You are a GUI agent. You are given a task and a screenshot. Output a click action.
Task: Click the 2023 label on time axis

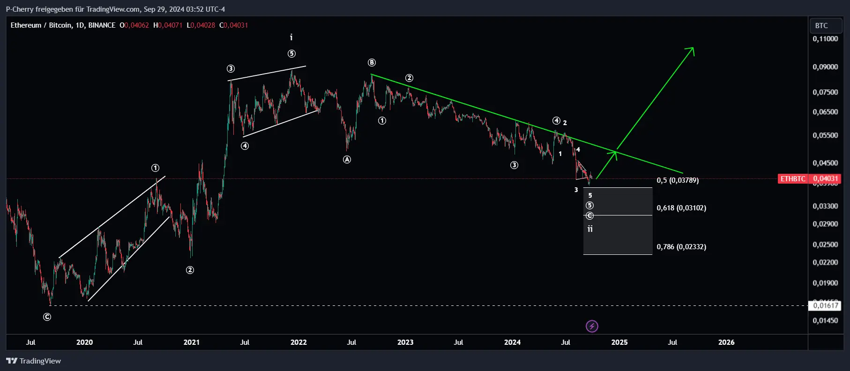tap(405, 342)
